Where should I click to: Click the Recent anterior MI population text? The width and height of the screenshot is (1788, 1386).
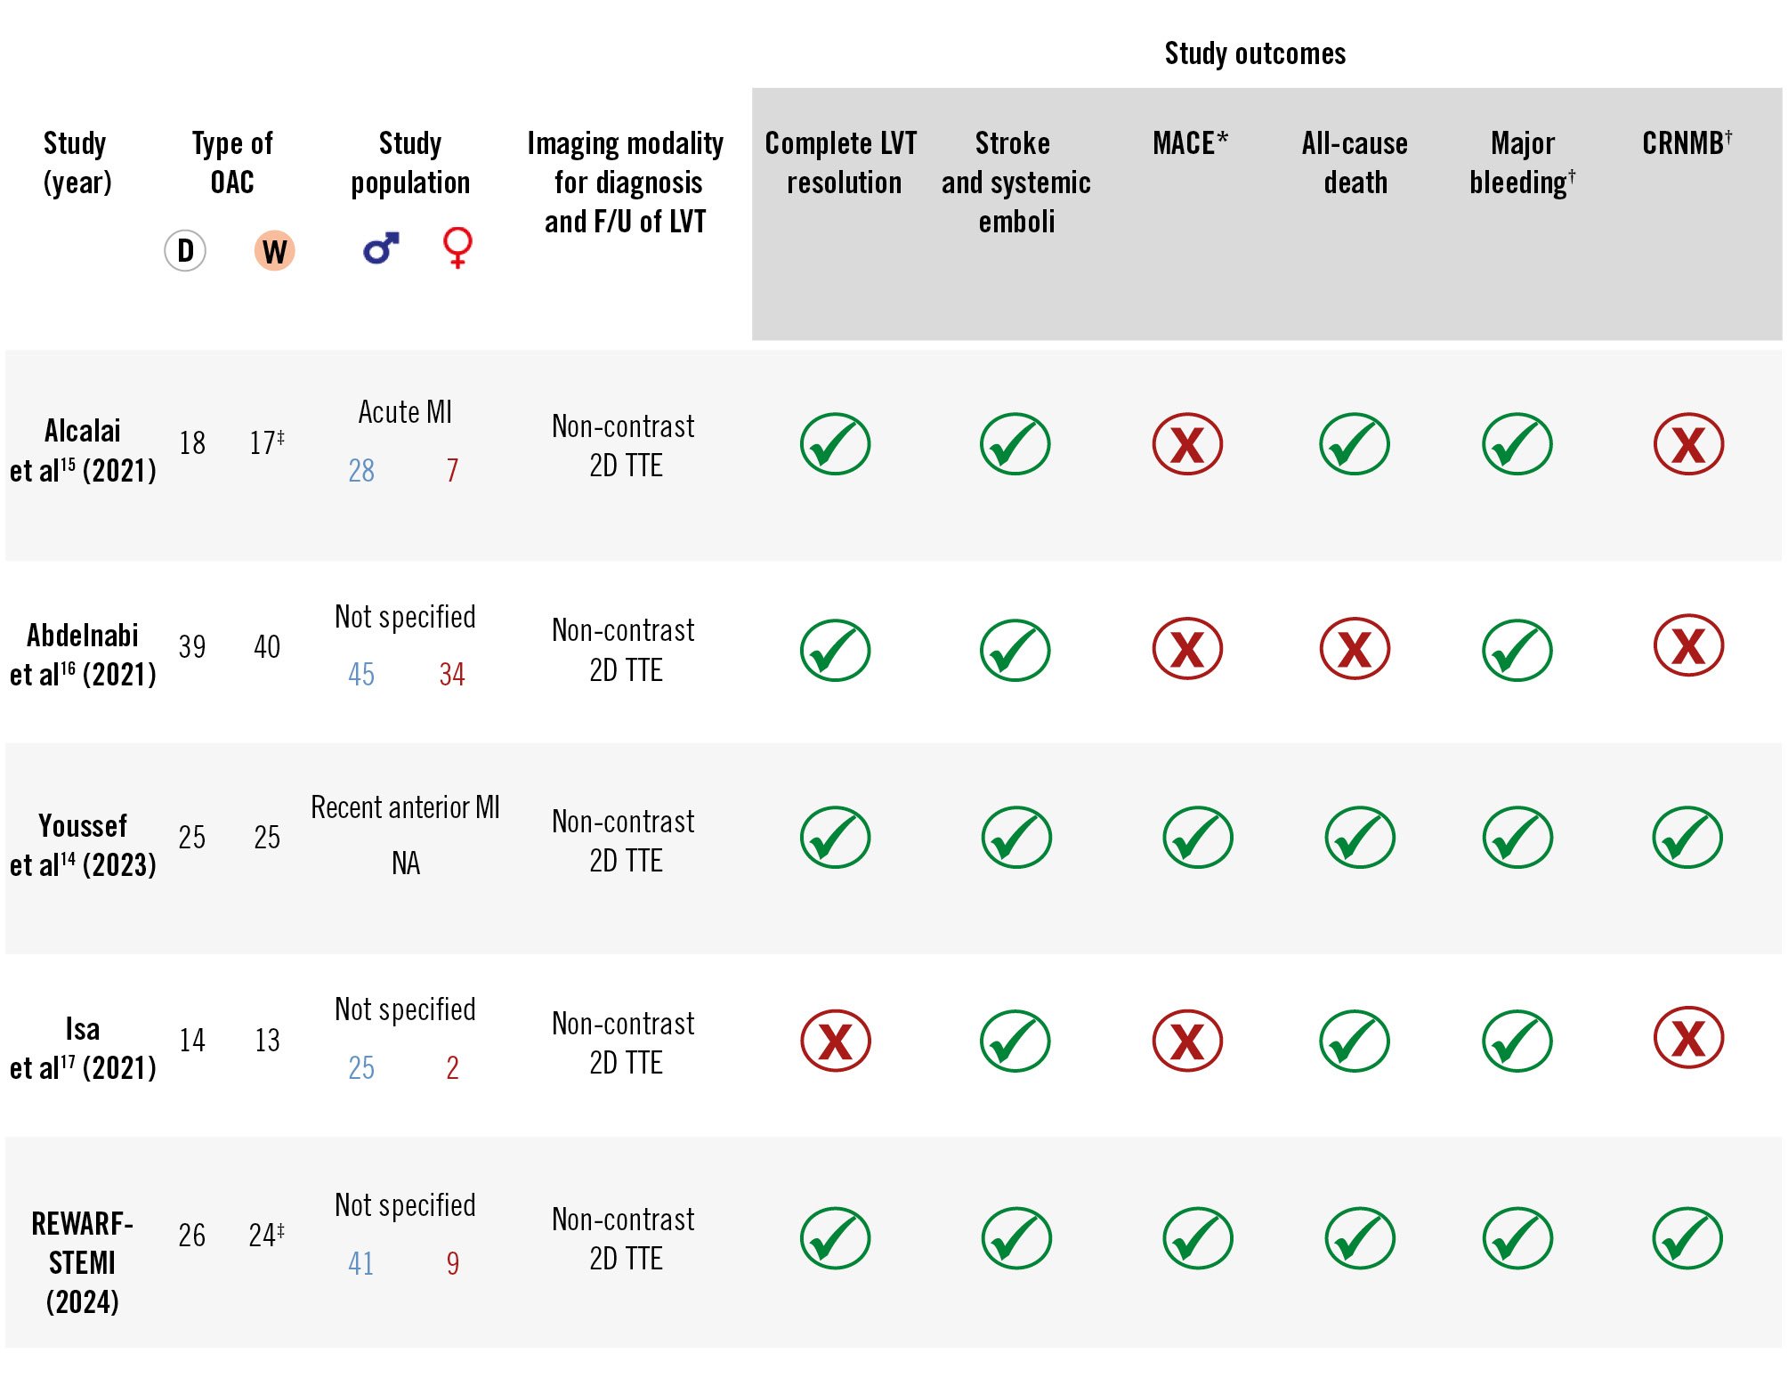pos(405,807)
